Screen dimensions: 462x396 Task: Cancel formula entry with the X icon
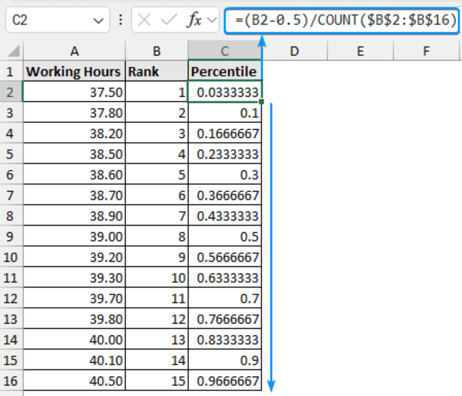pos(144,20)
